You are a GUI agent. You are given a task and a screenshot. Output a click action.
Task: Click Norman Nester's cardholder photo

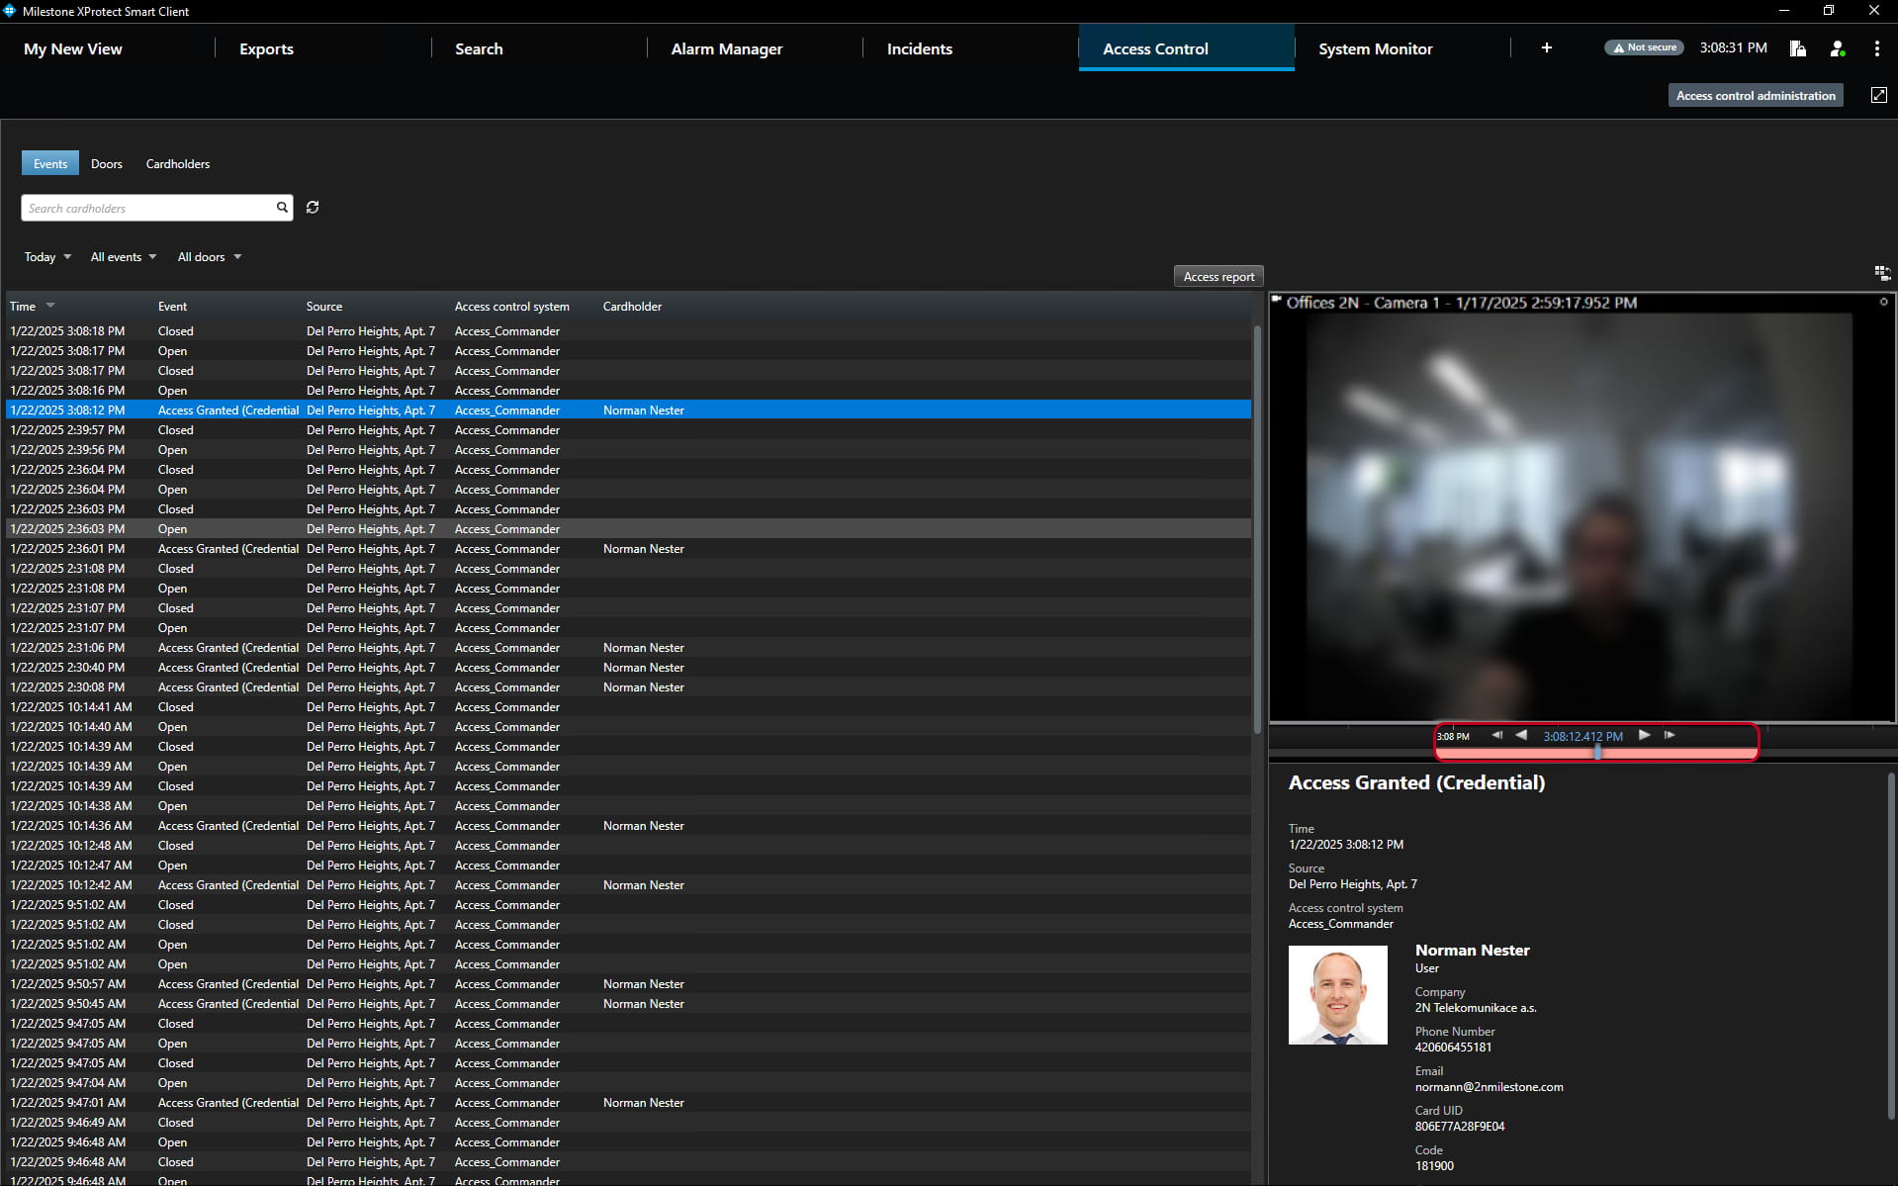pos(1338,994)
